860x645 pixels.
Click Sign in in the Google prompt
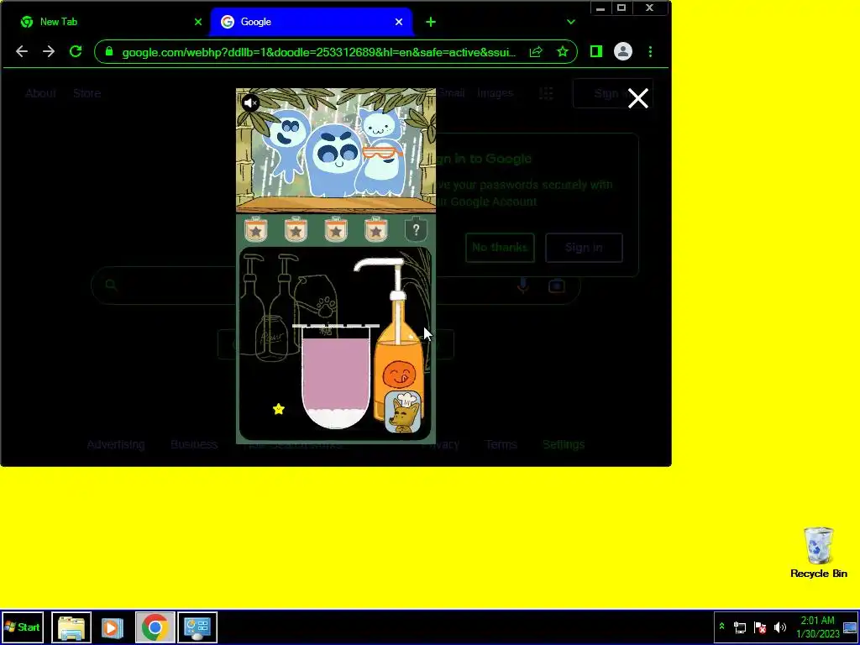[584, 248]
